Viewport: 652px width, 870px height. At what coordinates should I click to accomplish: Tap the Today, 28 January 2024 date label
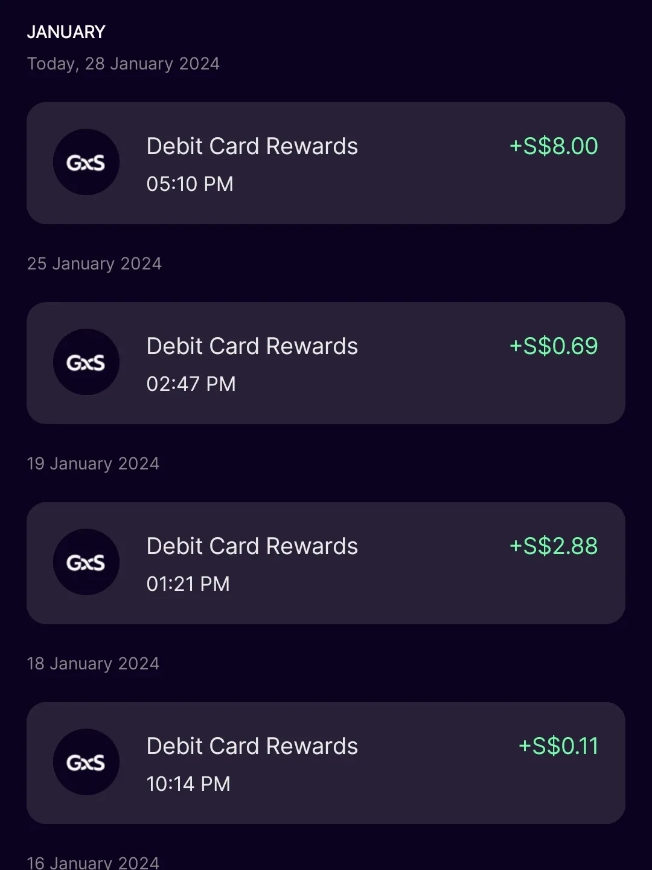(123, 64)
